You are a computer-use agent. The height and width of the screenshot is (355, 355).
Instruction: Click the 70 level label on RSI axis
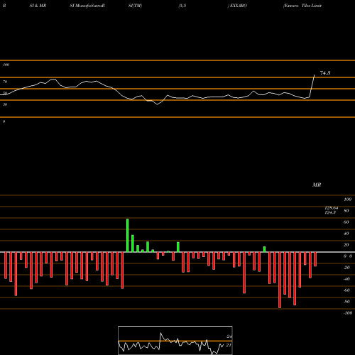(5, 82)
